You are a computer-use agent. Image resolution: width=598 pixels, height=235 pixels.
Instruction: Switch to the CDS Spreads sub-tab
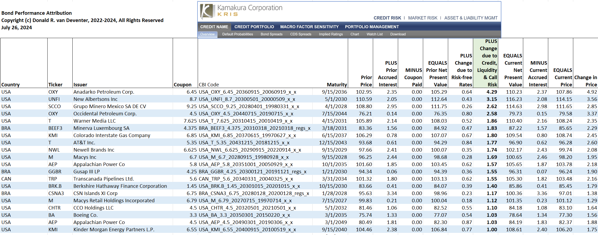coord(301,34)
